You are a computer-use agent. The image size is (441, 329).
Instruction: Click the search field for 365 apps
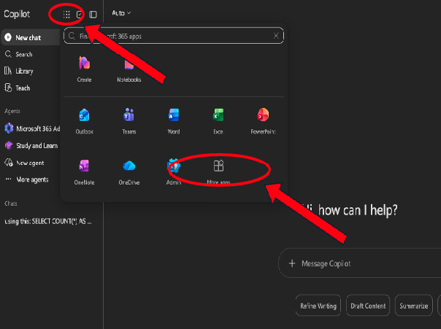point(174,36)
